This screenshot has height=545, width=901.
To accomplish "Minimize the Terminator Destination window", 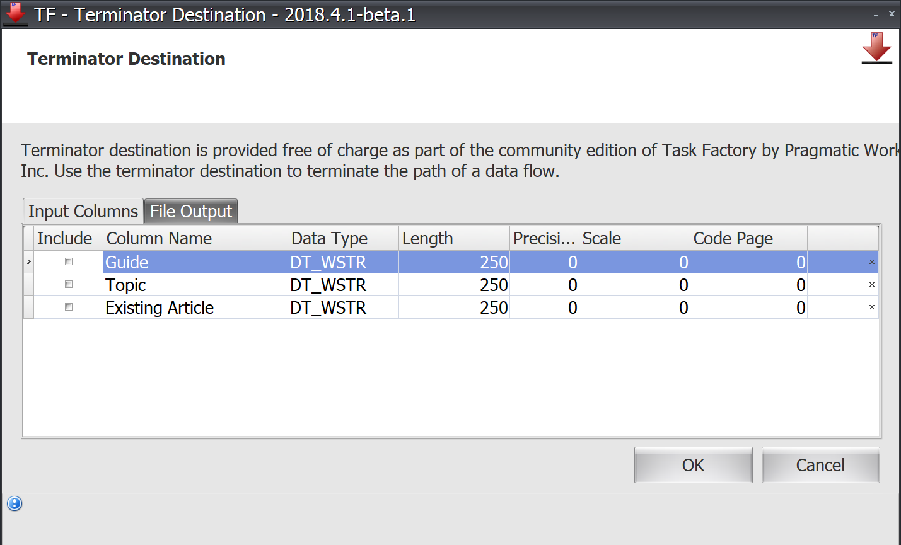I will click(876, 14).
